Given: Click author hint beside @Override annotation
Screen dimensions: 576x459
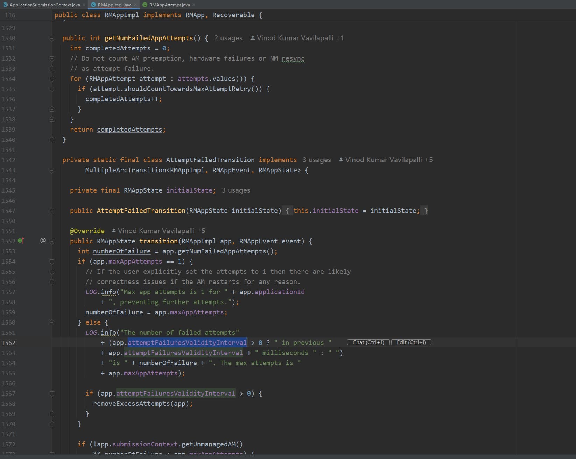Looking at the screenshot, I should [158, 231].
